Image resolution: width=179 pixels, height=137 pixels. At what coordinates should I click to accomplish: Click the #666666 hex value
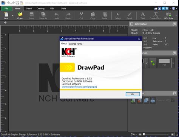coord(147,47)
